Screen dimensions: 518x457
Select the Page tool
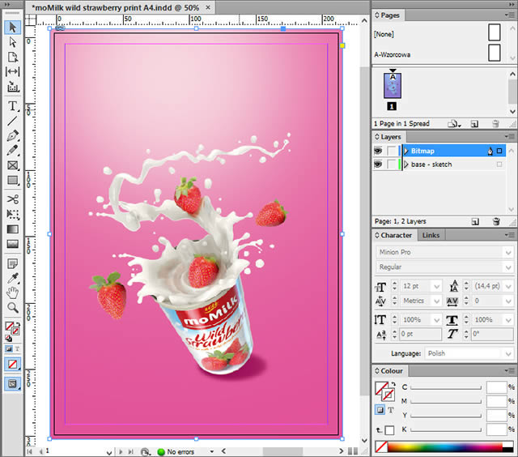(x=13, y=57)
